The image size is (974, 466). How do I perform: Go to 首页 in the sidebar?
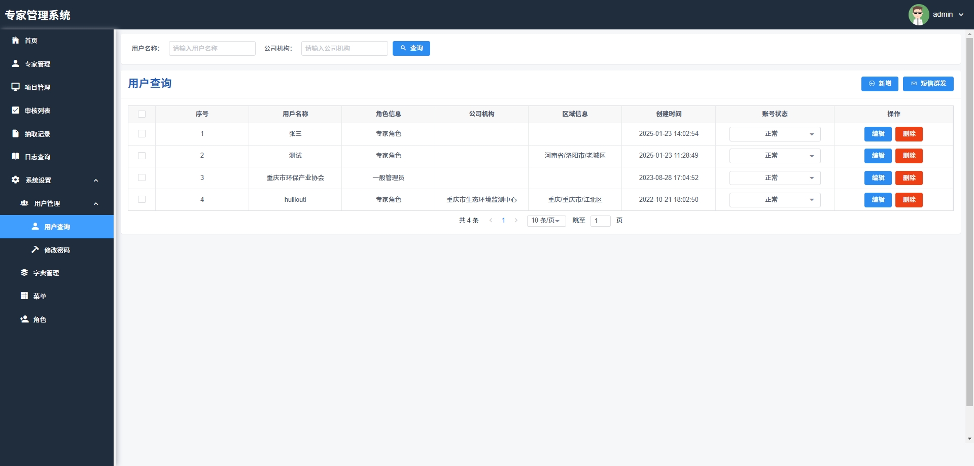57,41
